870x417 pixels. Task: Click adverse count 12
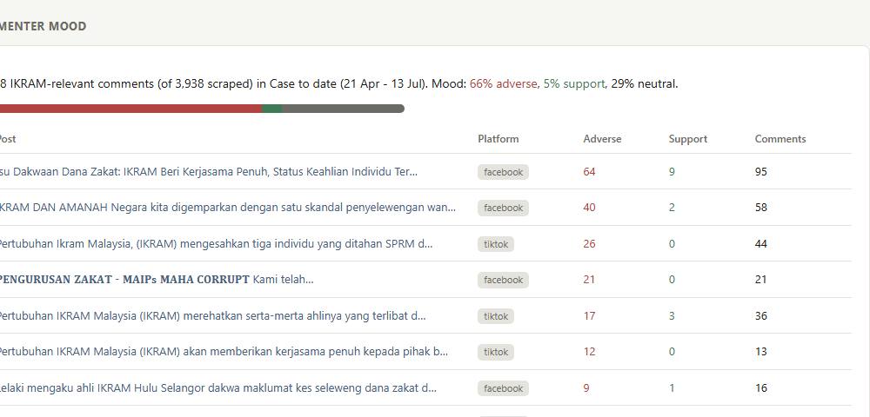point(589,352)
